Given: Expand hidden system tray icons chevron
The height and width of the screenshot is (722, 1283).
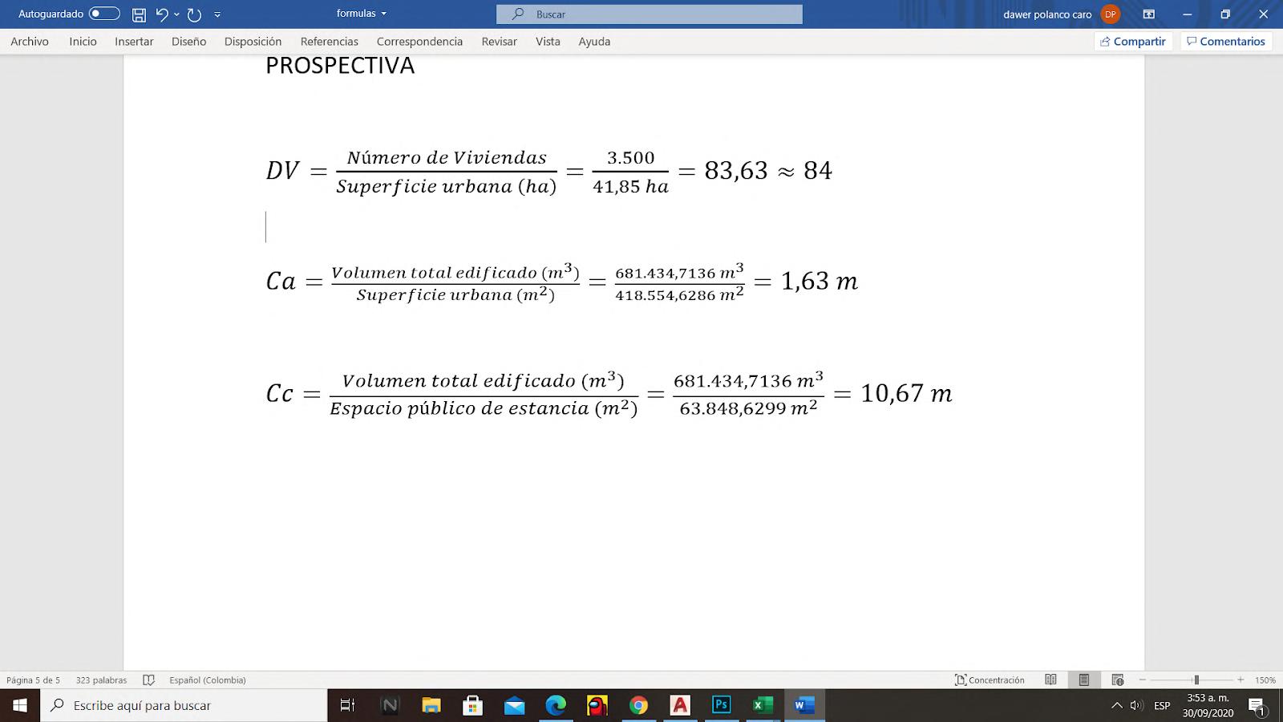Looking at the screenshot, I should click(x=1116, y=706).
